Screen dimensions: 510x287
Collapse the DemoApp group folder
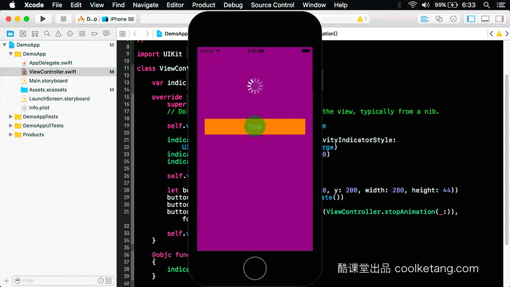click(11, 54)
